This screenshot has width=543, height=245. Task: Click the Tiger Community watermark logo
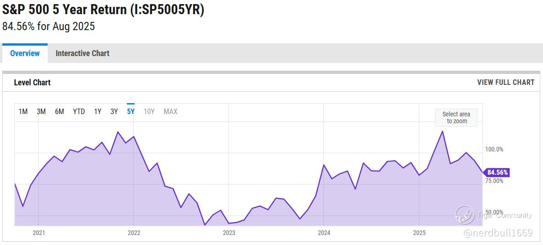pos(465,215)
